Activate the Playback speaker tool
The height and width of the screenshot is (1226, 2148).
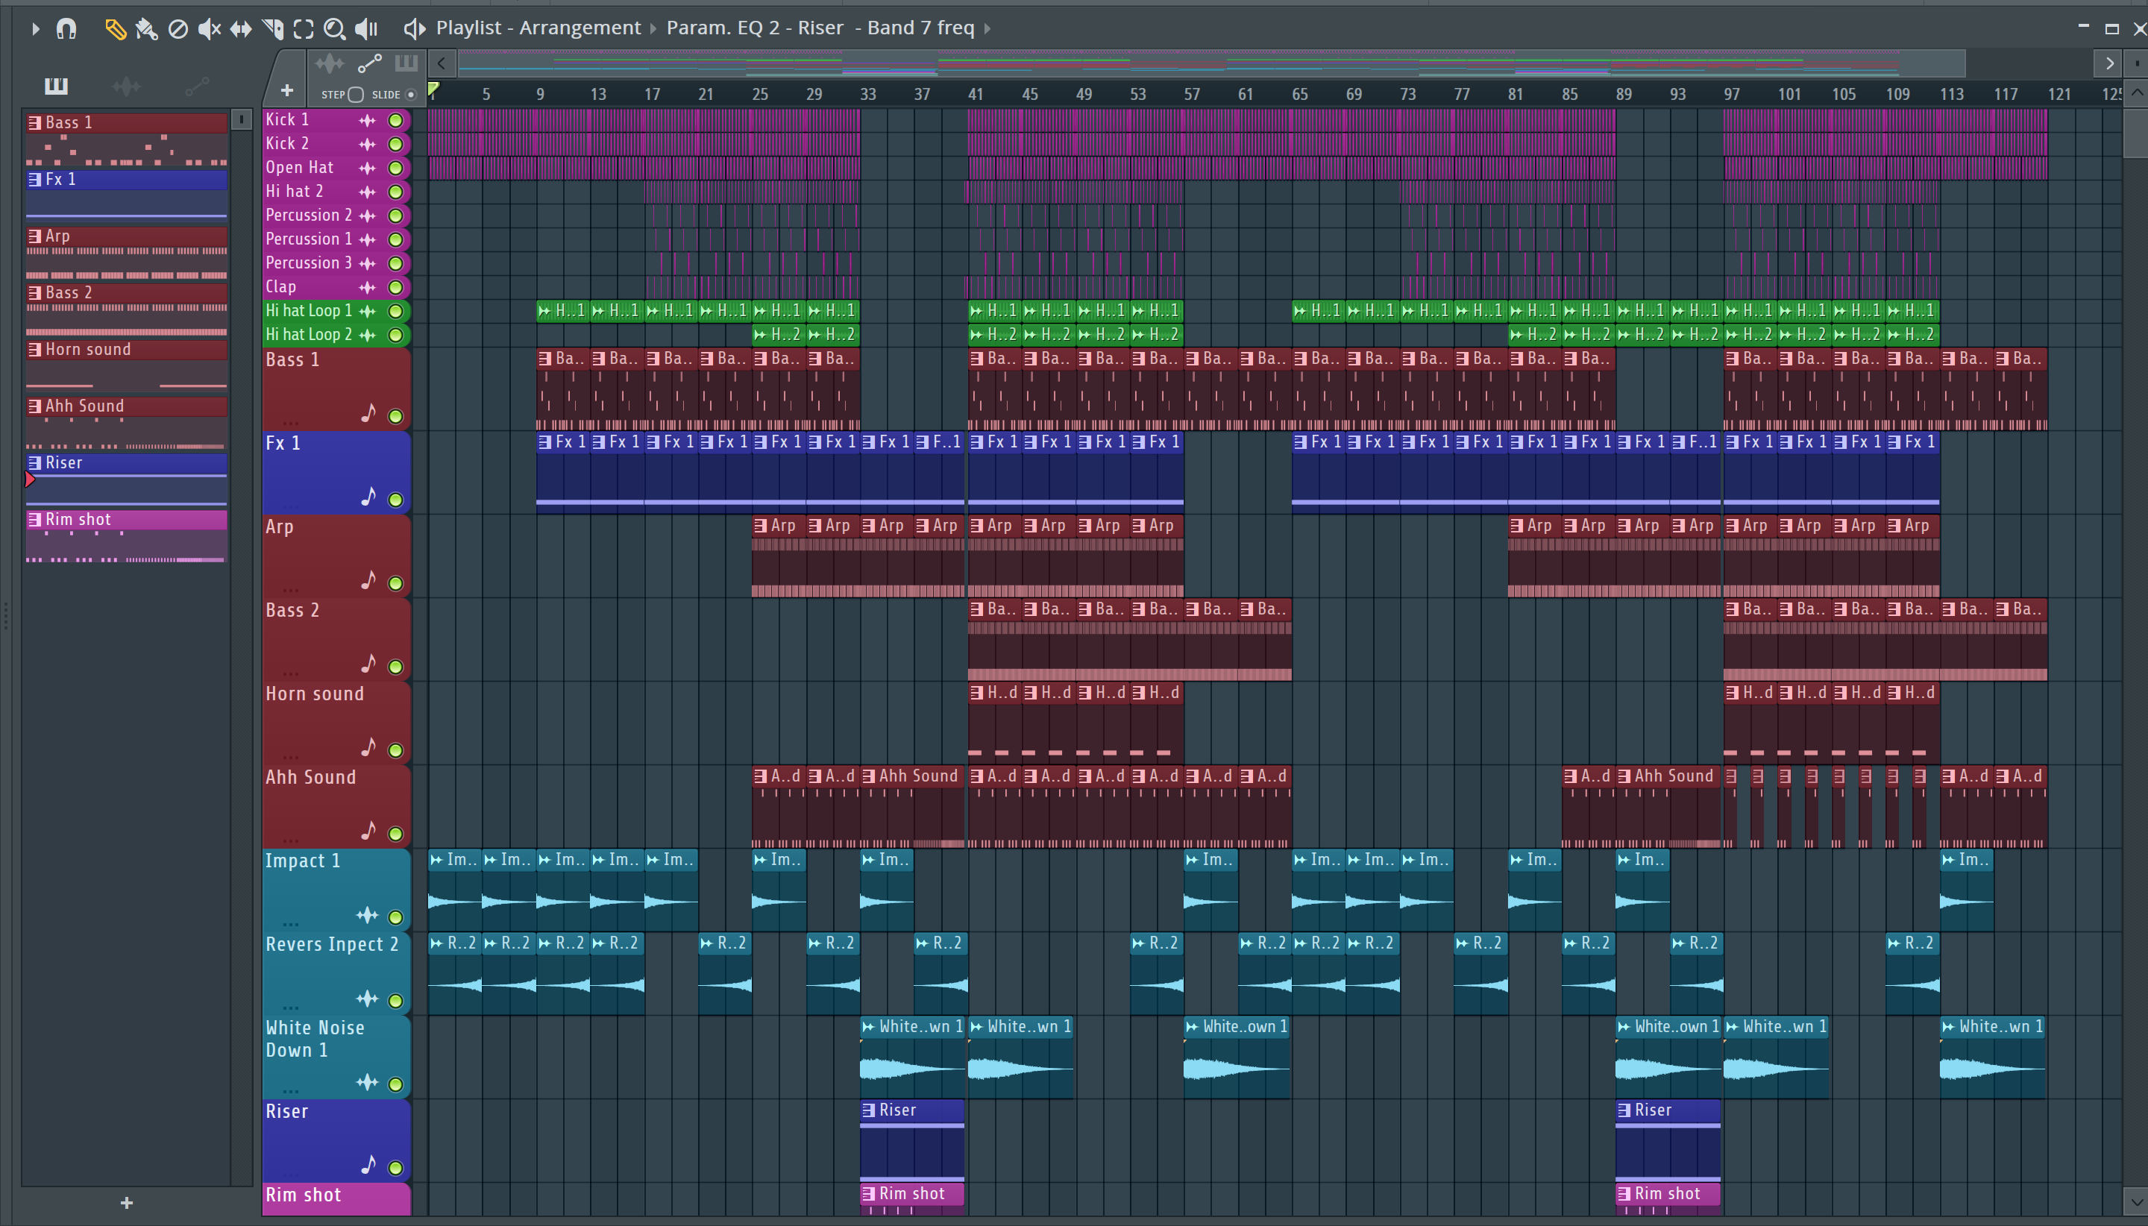365,28
